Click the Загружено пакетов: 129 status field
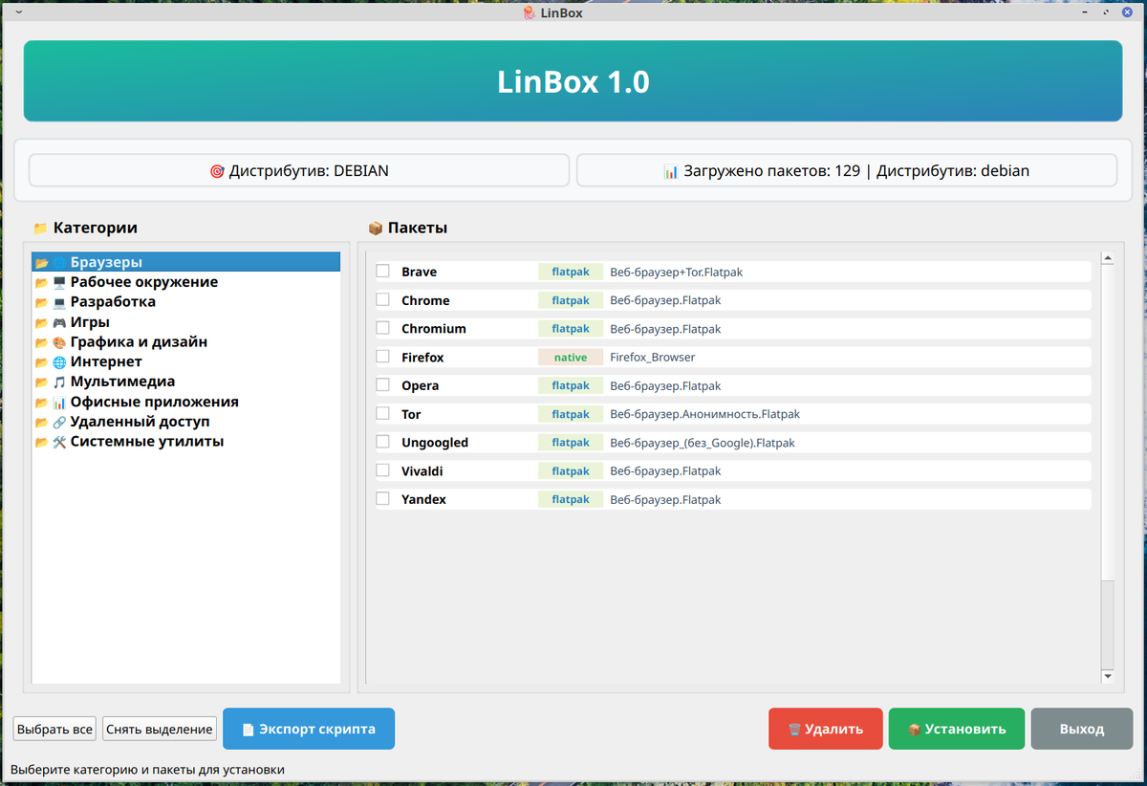Image resolution: width=1147 pixels, height=786 pixels. point(847,171)
